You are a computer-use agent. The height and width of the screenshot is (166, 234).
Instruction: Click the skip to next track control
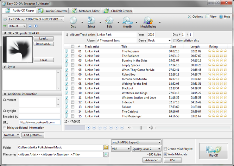(x=111, y=128)
